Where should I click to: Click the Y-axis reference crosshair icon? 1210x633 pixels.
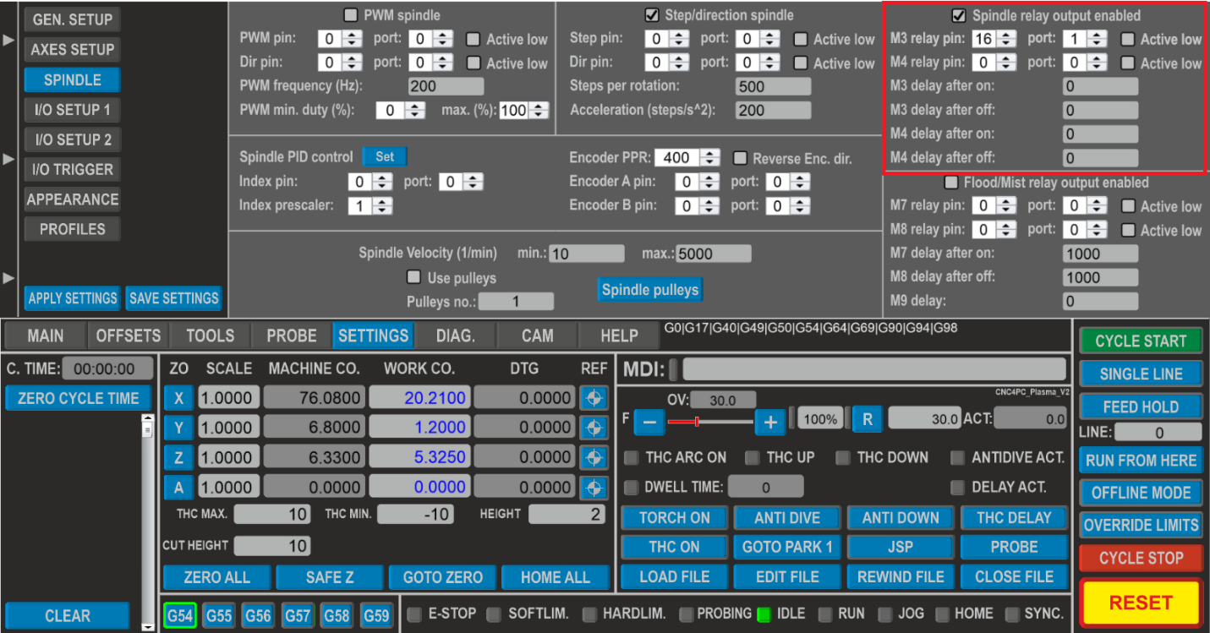pyautogui.click(x=594, y=427)
